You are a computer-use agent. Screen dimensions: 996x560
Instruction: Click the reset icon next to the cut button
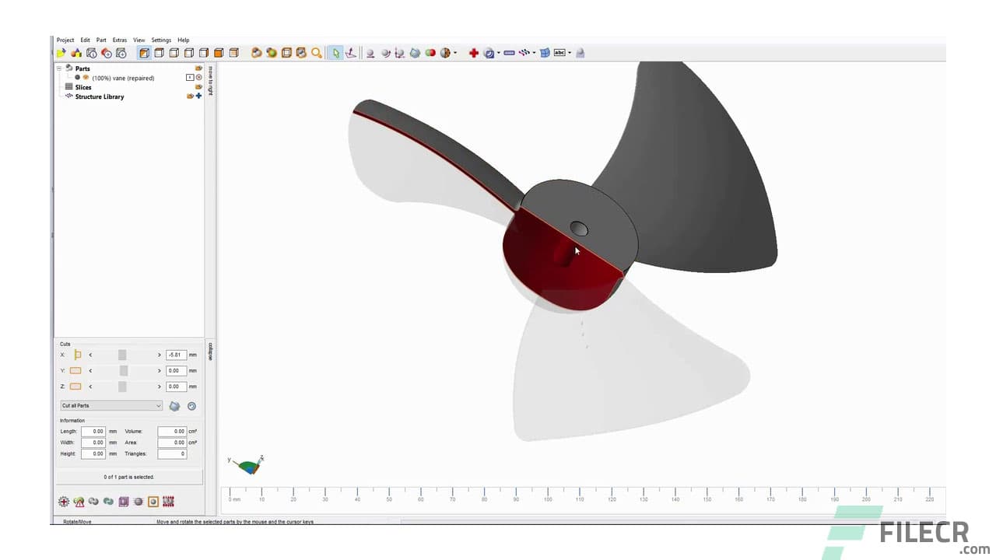(x=191, y=405)
